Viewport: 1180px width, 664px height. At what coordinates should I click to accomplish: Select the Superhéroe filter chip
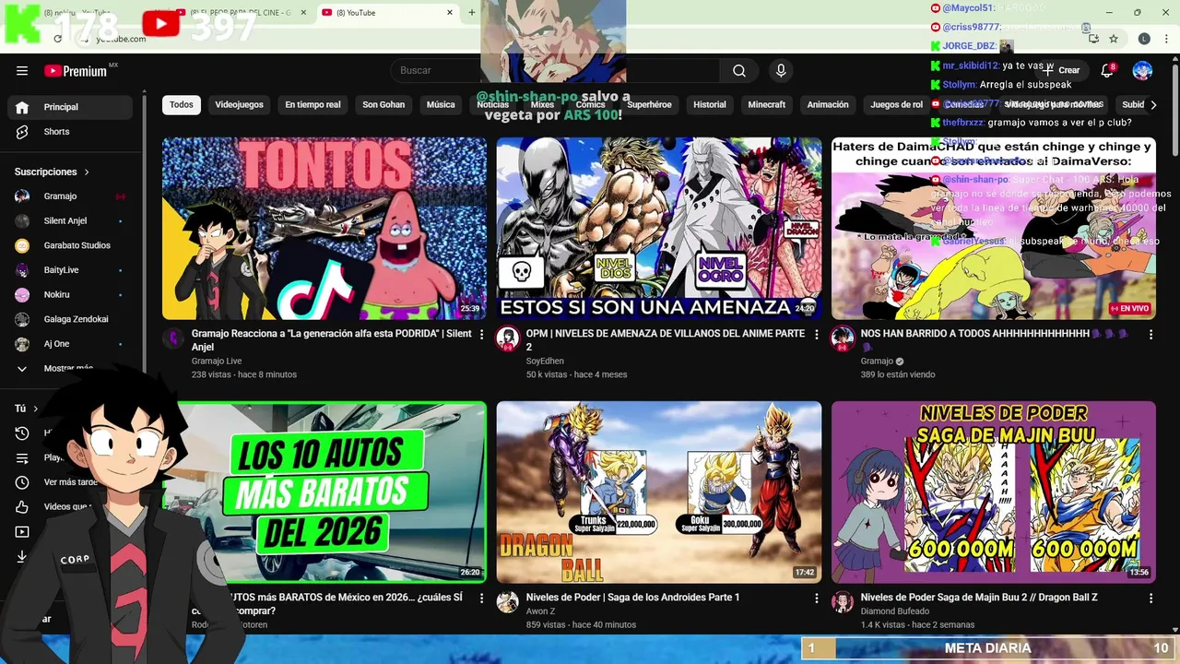(x=649, y=104)
